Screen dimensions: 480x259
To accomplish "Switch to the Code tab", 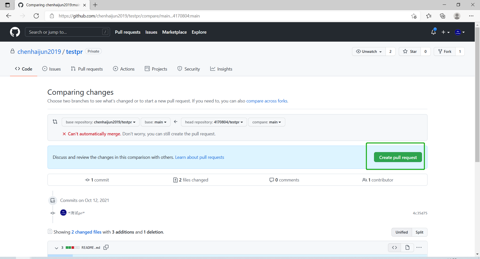I will point(23,69).
